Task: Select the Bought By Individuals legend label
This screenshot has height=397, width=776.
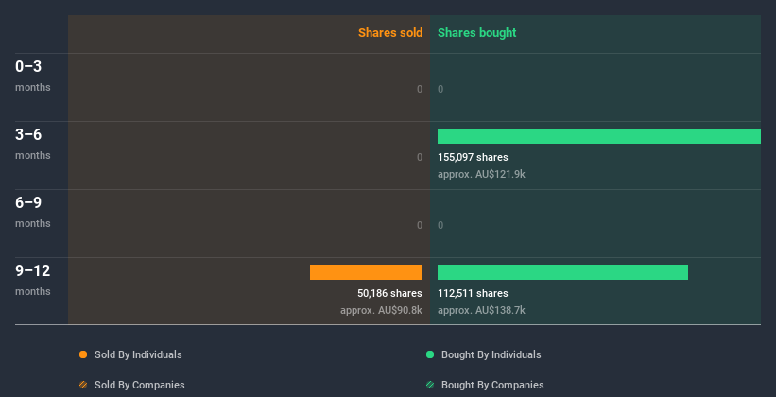Action: click(491, 354)
